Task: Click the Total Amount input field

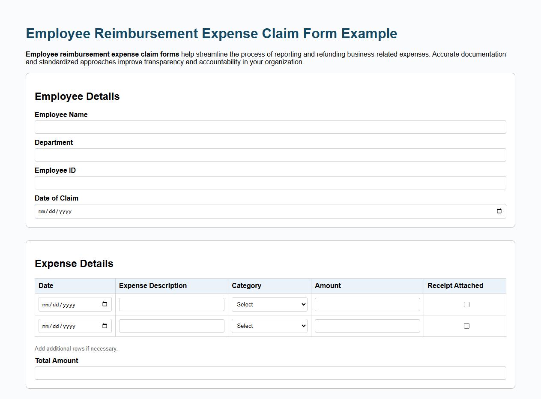Action: (x=270, y=373)
